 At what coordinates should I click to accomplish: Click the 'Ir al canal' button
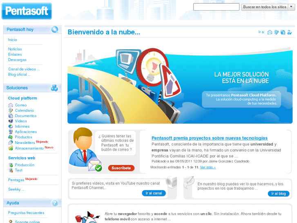coord(154,193)
